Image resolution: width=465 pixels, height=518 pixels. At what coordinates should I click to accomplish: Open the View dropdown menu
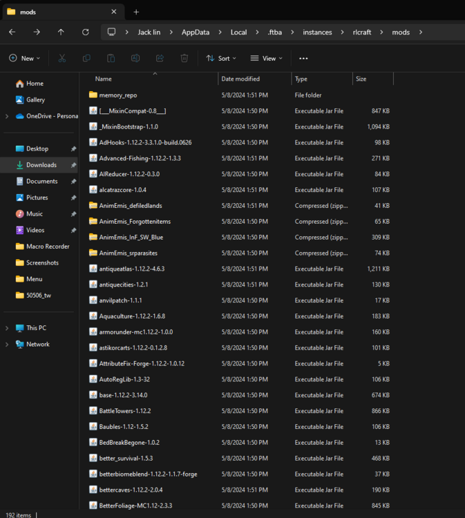coord(267,59)
